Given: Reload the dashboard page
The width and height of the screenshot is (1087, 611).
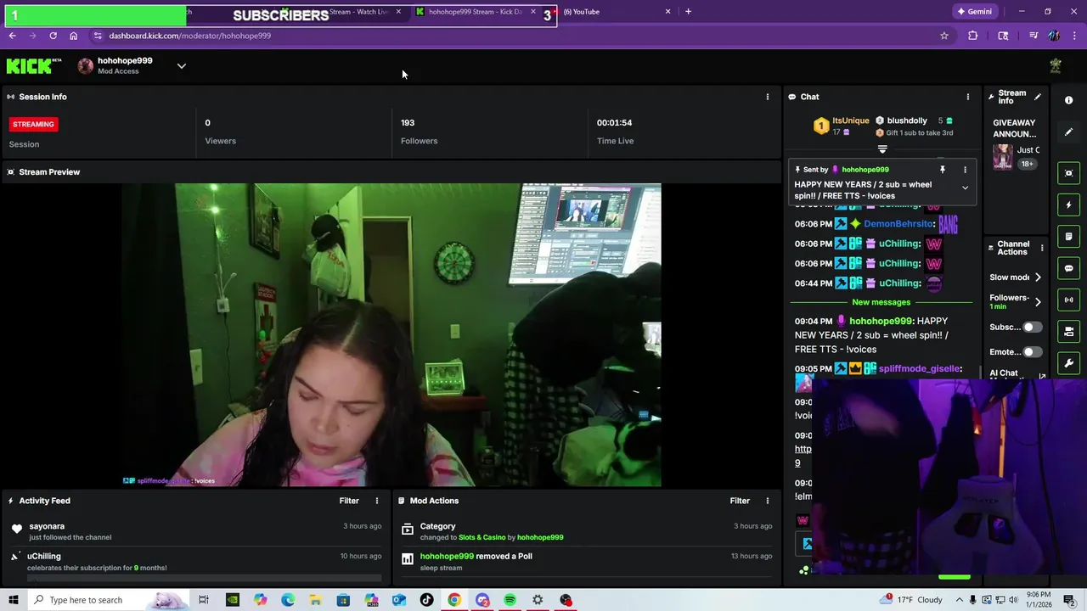Looking at the screenshot, I should click(x=53, y=36).
